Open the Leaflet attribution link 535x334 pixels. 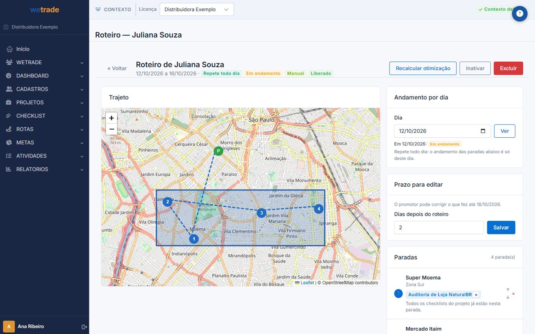click(x=304, y=283)
